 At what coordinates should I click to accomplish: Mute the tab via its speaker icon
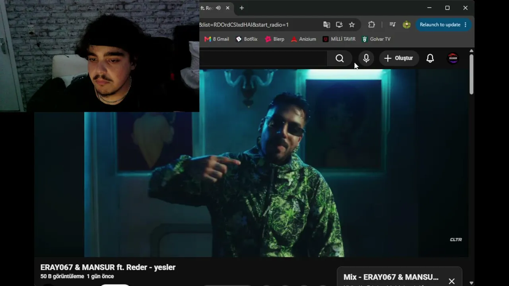(218, 8)
